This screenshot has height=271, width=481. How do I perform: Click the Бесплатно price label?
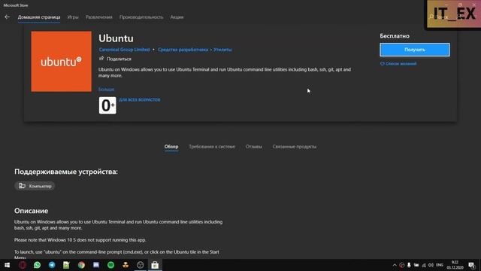[395, 36]
